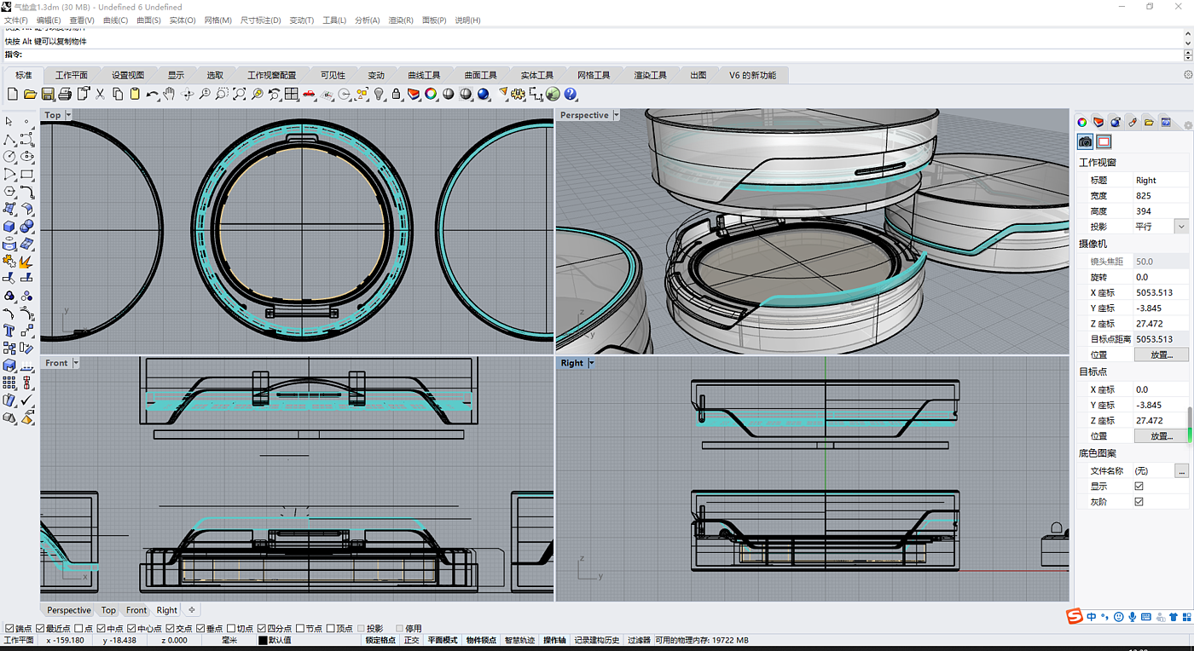Click the Print icon in standard toolbar
The width and height of the screenshot is (1194, 651).
coord(66,94)
